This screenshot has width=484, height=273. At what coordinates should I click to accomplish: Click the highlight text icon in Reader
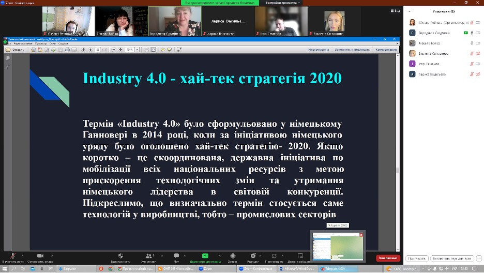170,50
